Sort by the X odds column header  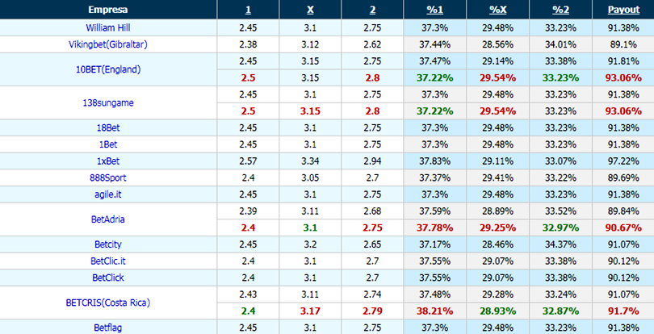(x=310, y=10)
